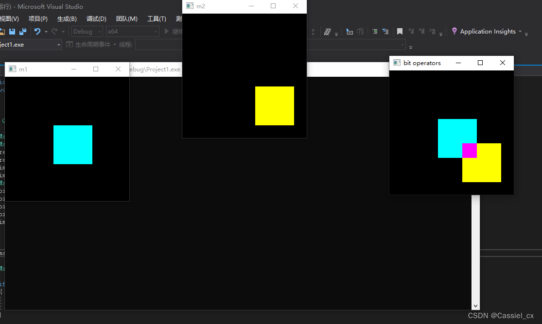Open the 调试(D) menu
This screenshot has height=324, width=542.
pyautogui.click(x=96, y=18)
